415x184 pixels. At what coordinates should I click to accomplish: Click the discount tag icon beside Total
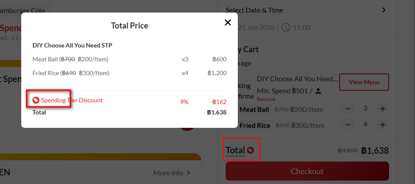click(x=250, y=150)
